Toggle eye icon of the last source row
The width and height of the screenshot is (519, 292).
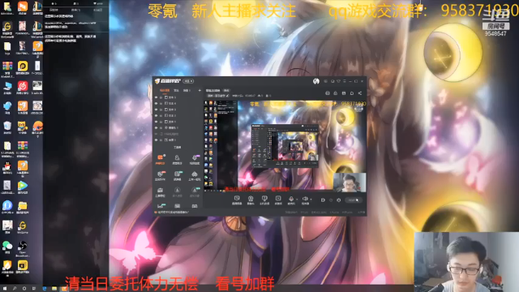(157, 140)
